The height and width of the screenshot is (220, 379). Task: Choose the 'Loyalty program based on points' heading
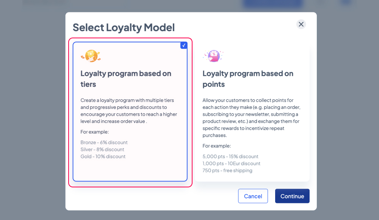[248, 79]
